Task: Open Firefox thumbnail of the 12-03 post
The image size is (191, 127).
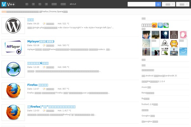Action: [x=13, y=112]
